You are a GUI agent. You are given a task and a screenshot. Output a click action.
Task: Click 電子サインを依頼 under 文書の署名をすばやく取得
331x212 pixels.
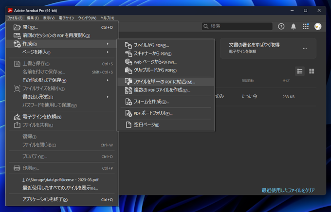pos(242,51)
